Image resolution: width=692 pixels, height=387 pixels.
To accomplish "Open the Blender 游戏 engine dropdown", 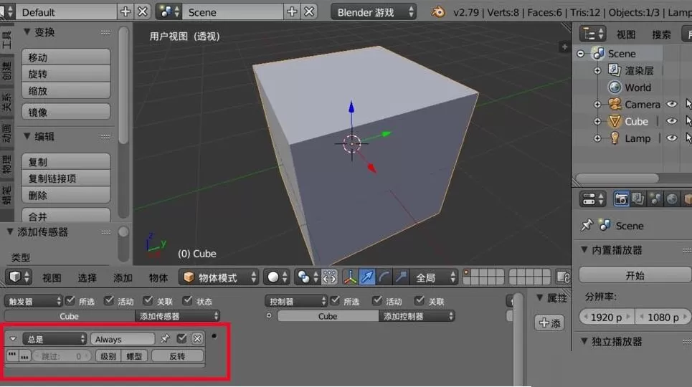I will (x=374, y=12).
